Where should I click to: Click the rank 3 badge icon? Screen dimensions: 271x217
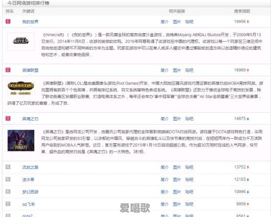(x=8, y=118)
